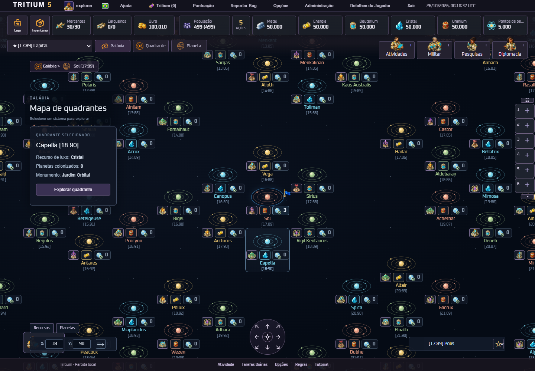Expand the Diplomacia panel with plus
The image size is (535, 371).
click(524, 45)
